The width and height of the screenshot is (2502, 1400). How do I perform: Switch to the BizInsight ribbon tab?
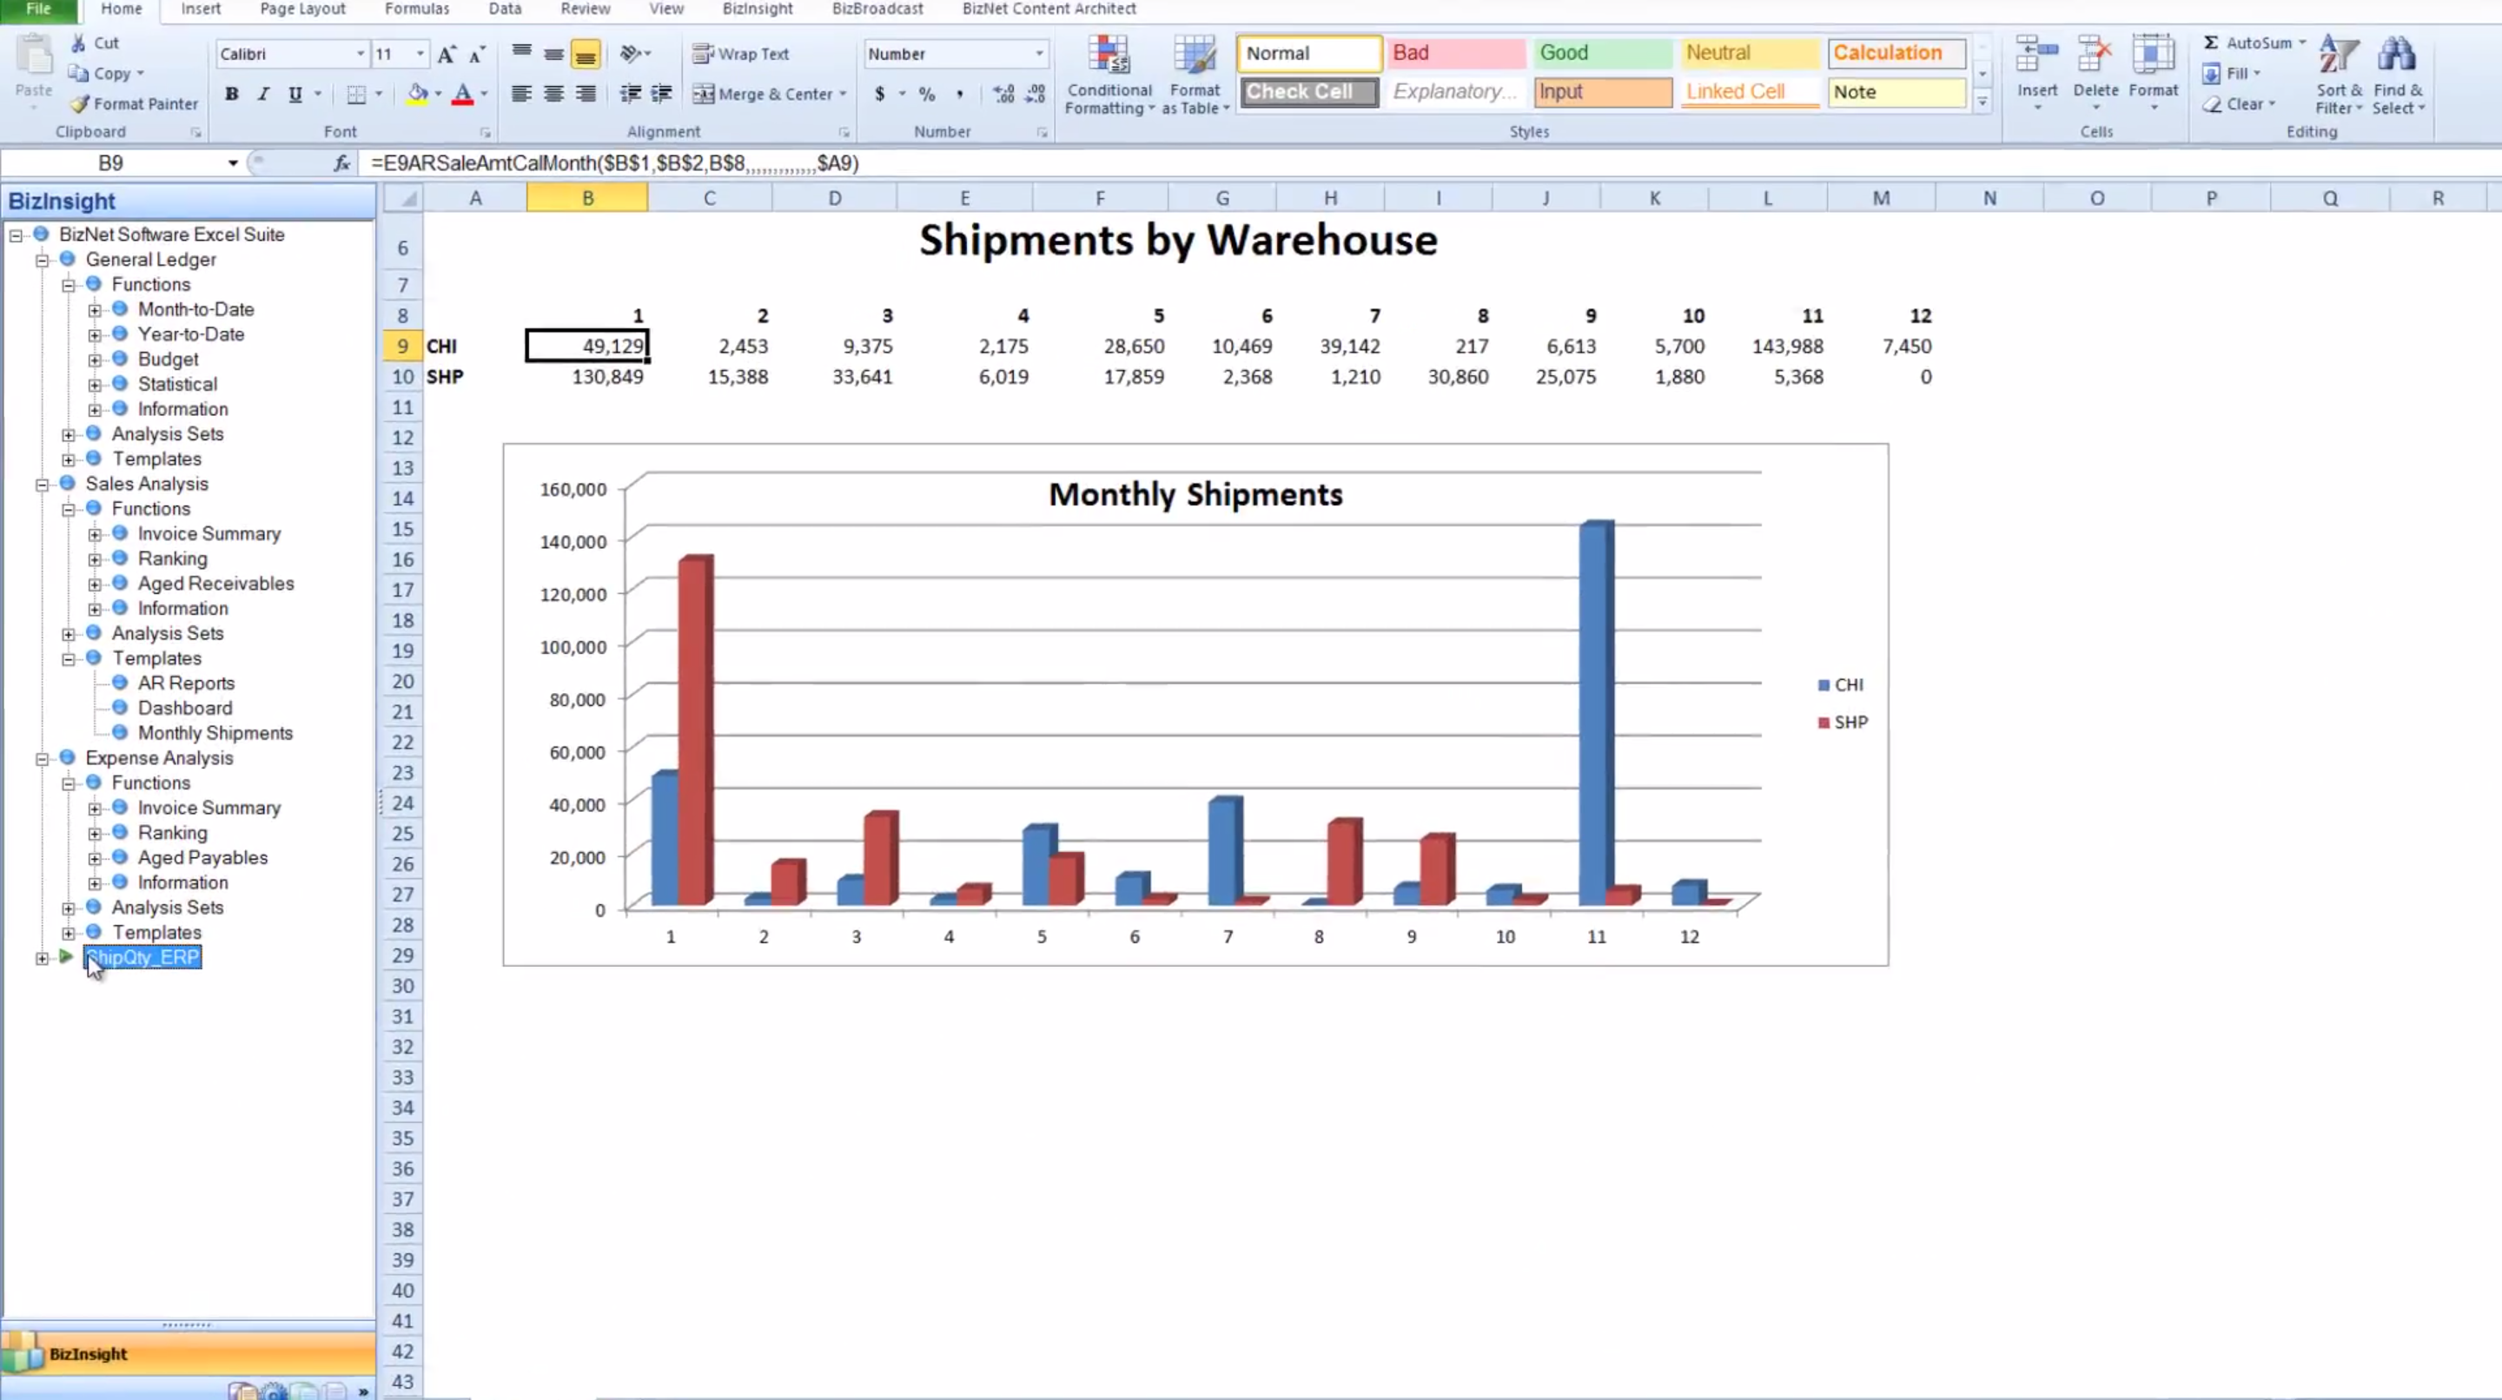(757, 9)
